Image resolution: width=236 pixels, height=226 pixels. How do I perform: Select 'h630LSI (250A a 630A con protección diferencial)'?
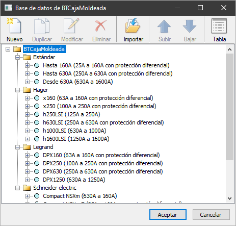103,122
